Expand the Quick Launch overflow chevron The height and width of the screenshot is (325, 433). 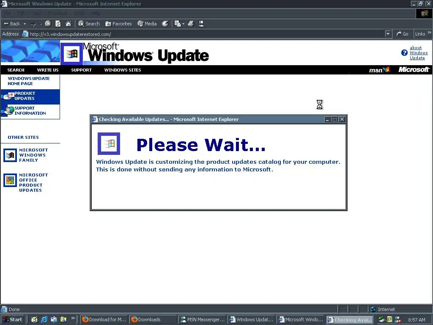pos(73,318)
